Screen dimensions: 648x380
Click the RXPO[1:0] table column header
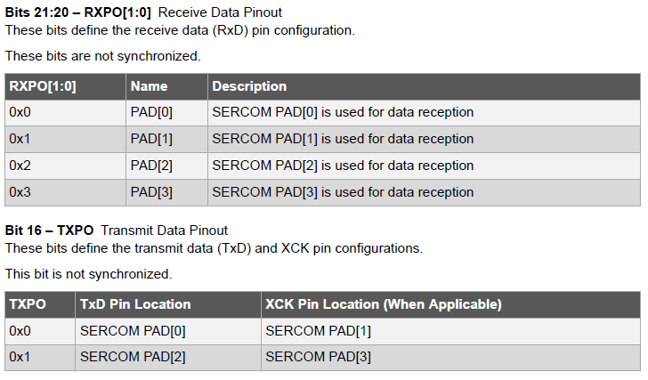click(44, 86)
